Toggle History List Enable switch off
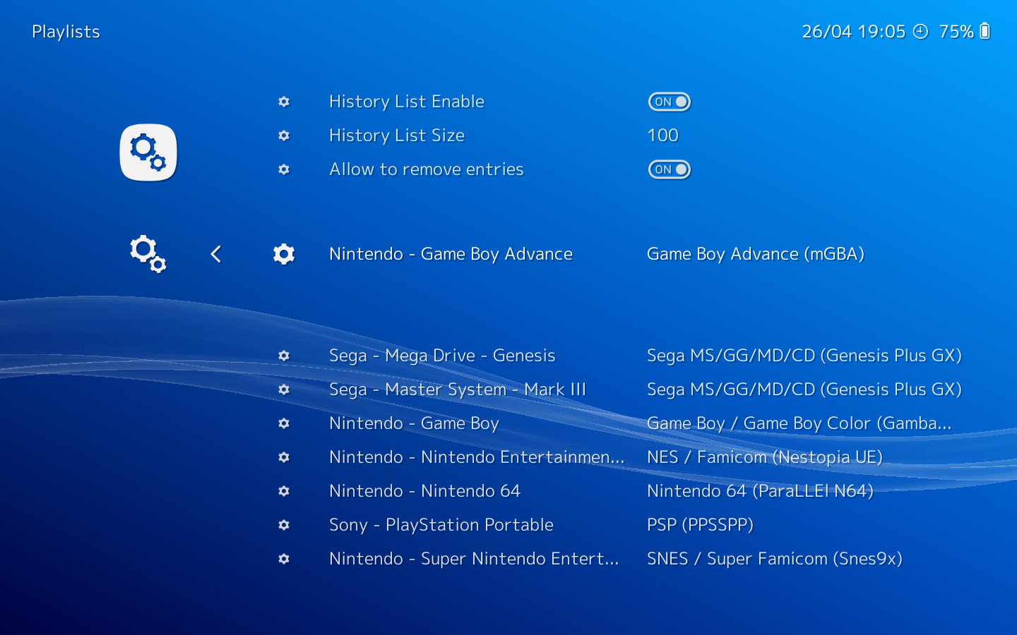 (670, 102)
